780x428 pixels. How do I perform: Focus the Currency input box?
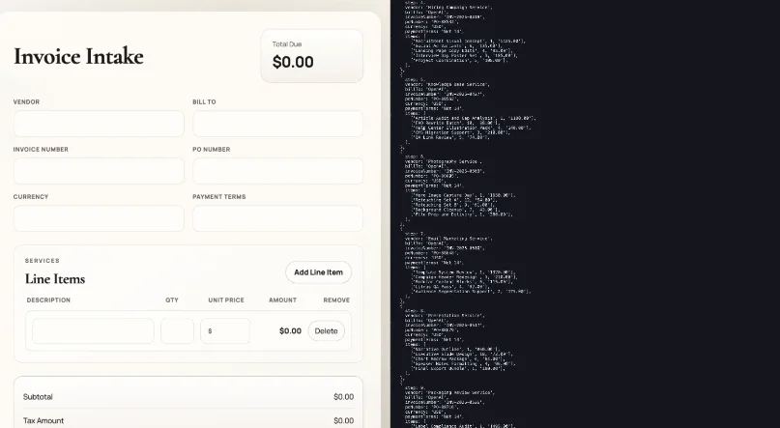click(x=99, y=218)
